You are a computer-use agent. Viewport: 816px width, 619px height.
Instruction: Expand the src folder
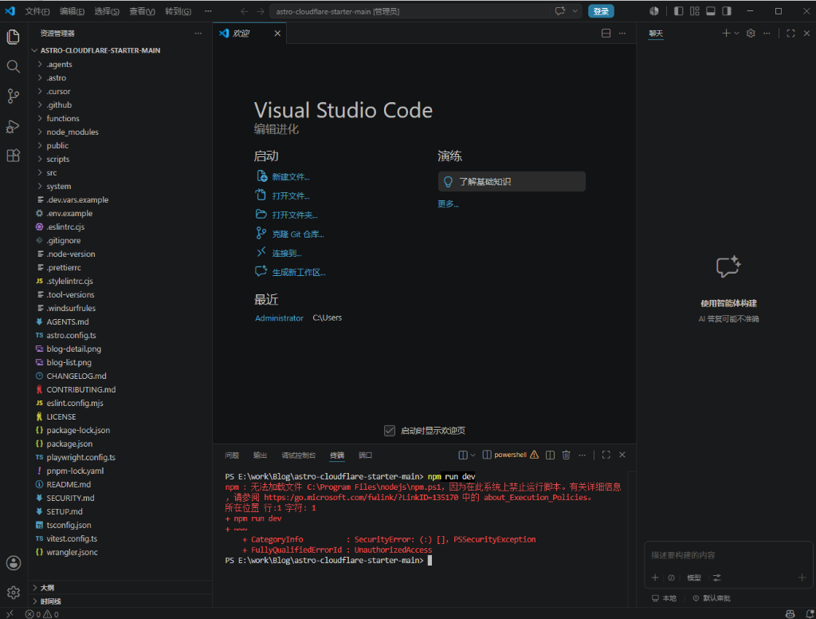(52, 172)
